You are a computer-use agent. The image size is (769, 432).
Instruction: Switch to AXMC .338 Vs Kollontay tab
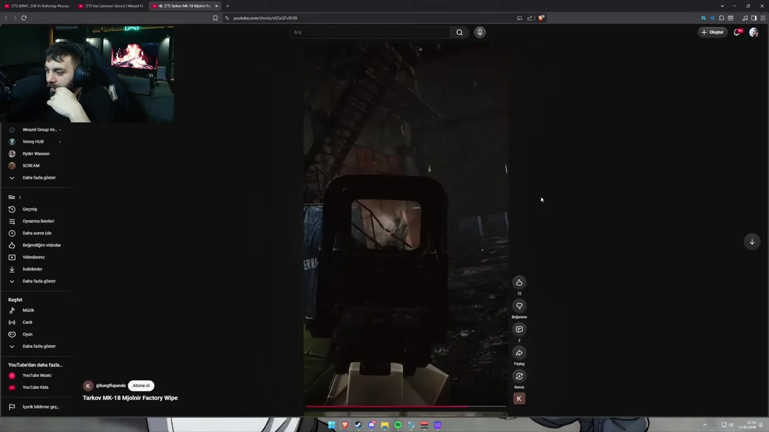tap(37, 6)
